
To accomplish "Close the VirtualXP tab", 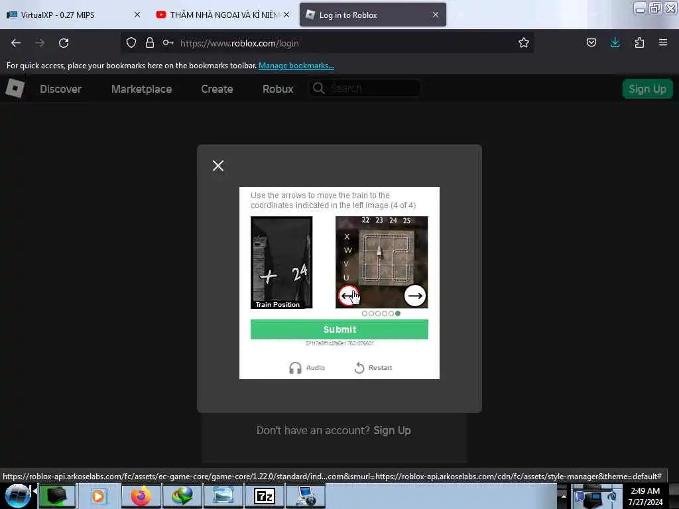I will [x=137, y=15].
